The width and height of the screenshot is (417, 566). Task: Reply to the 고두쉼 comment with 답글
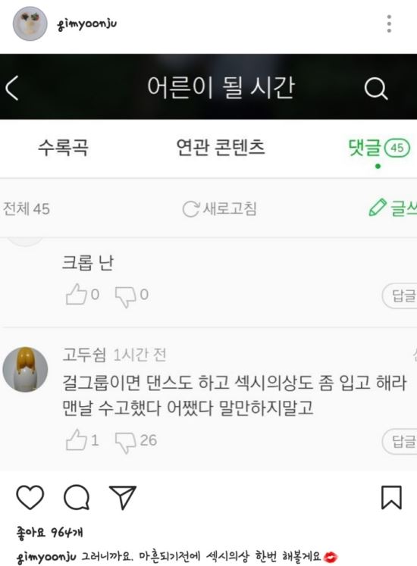[400, 441]
